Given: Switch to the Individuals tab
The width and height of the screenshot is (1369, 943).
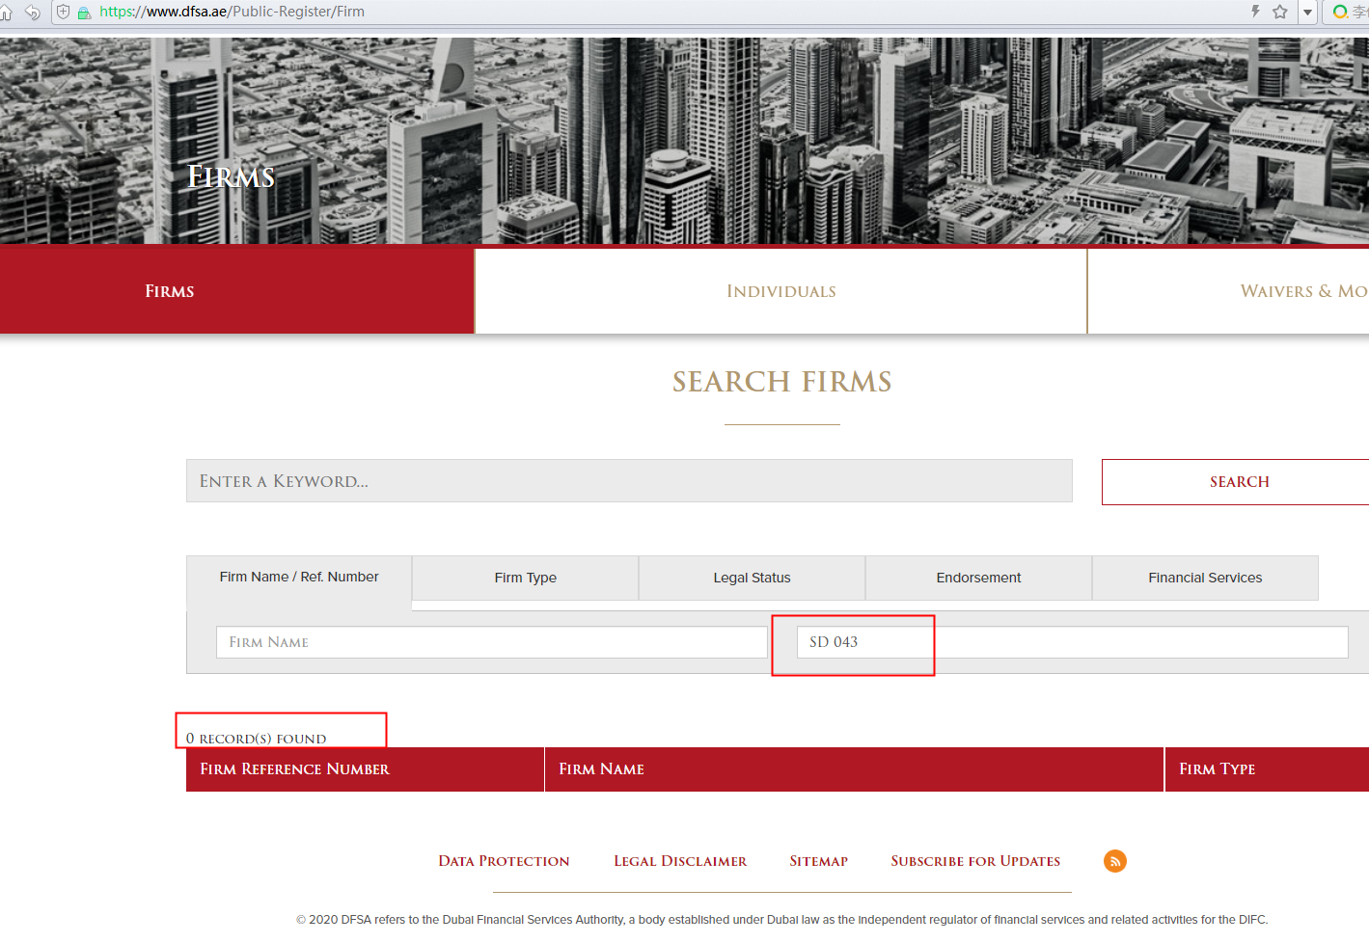Looking at the screenshot, I should pos(780,291).
